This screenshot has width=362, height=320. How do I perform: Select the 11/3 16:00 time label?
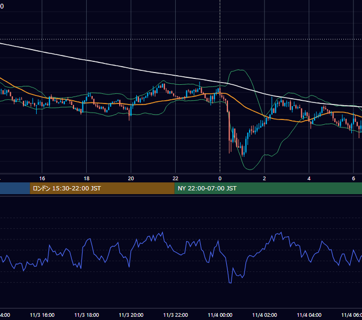pyautogui.click(x=42, y=315)
